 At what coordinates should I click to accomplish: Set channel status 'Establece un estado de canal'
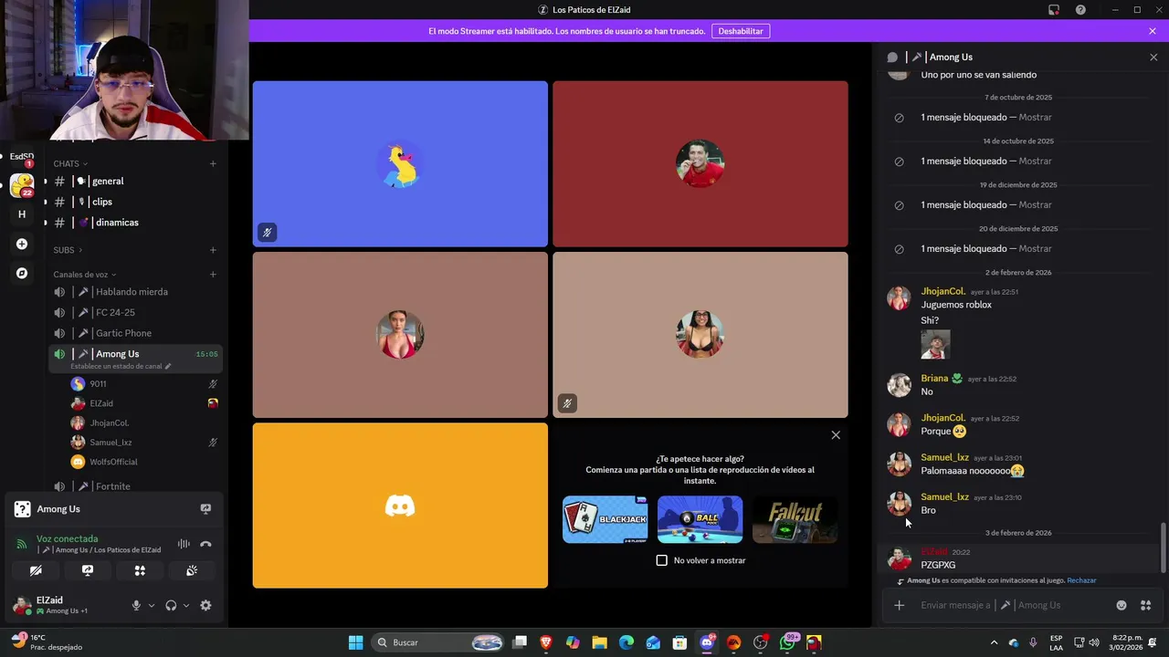(121, 366)
